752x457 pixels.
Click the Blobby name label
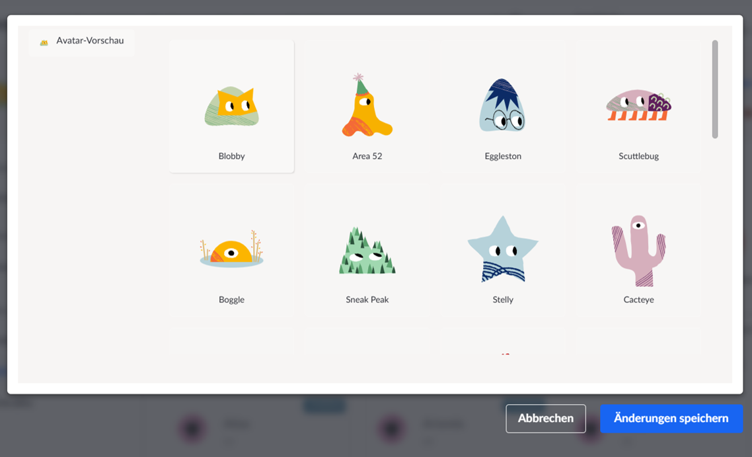click(x=232, y=156)
